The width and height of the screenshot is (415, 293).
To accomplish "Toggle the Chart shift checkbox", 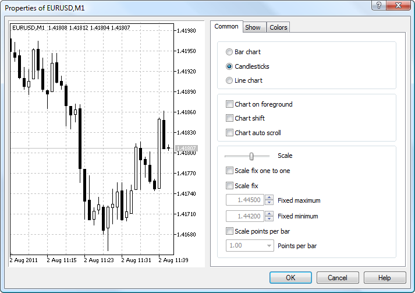I will point(229,118).
